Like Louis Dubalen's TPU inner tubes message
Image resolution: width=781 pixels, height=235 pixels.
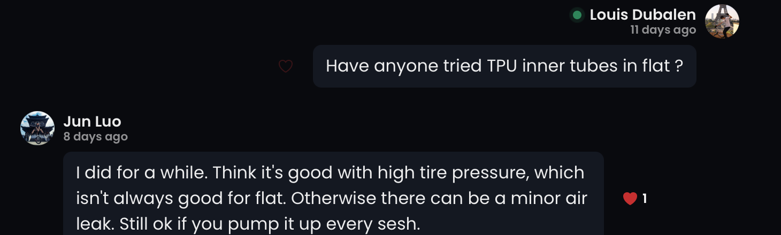coord(286,66)
